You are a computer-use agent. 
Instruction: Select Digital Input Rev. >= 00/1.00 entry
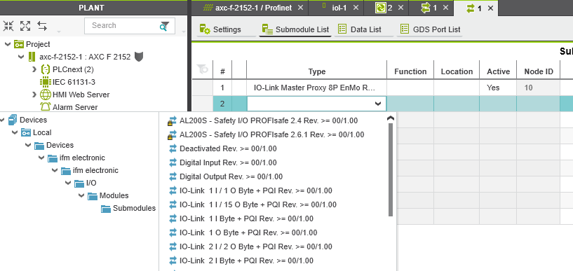(x=228, y=162)
